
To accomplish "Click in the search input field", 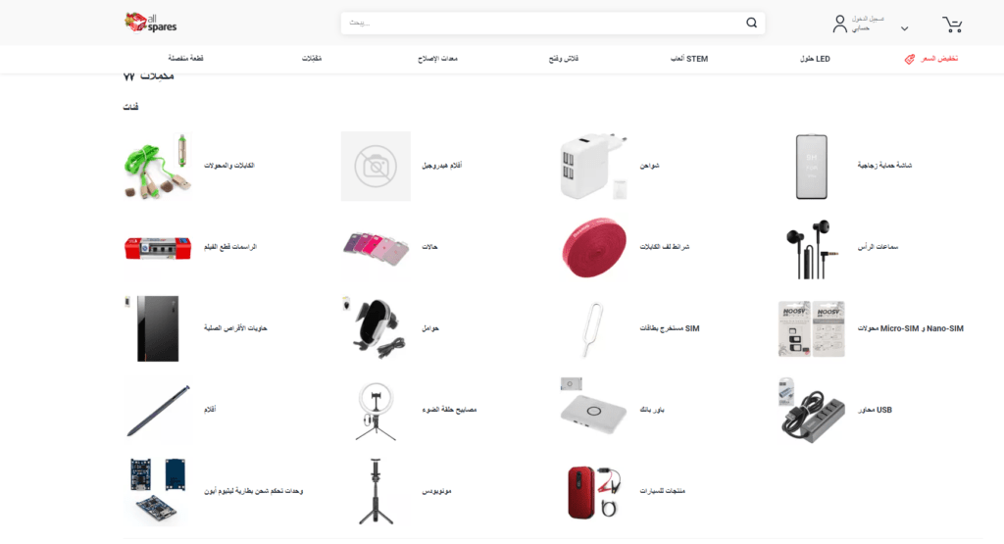I will pos(543,24).
